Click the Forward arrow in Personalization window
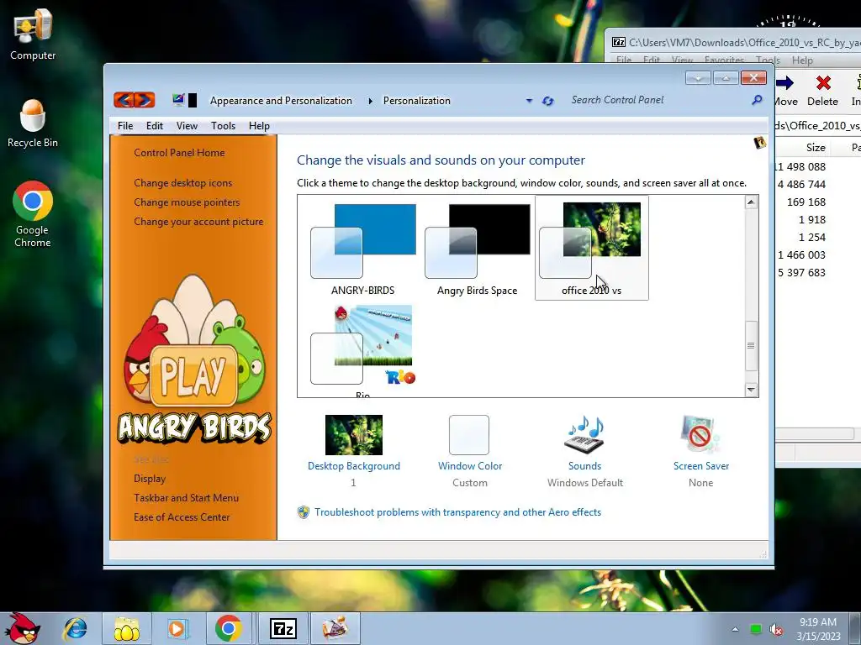Viewport: 861px width, 645px height. pos(145,100)
